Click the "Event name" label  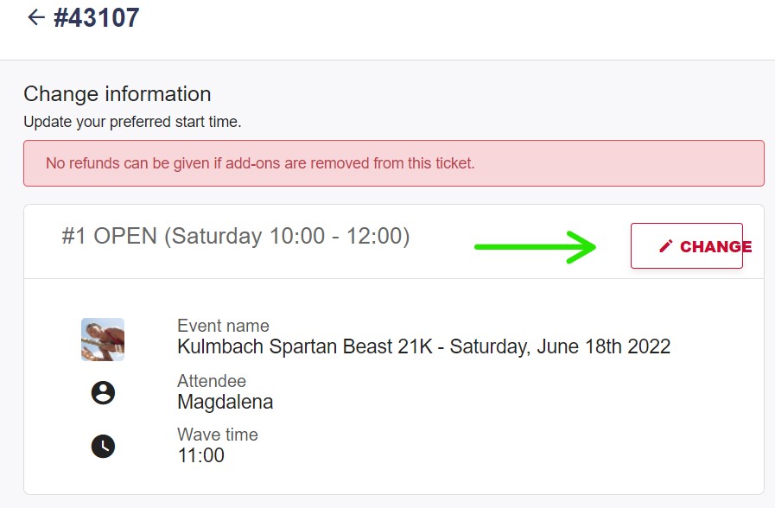click(223, 326)
